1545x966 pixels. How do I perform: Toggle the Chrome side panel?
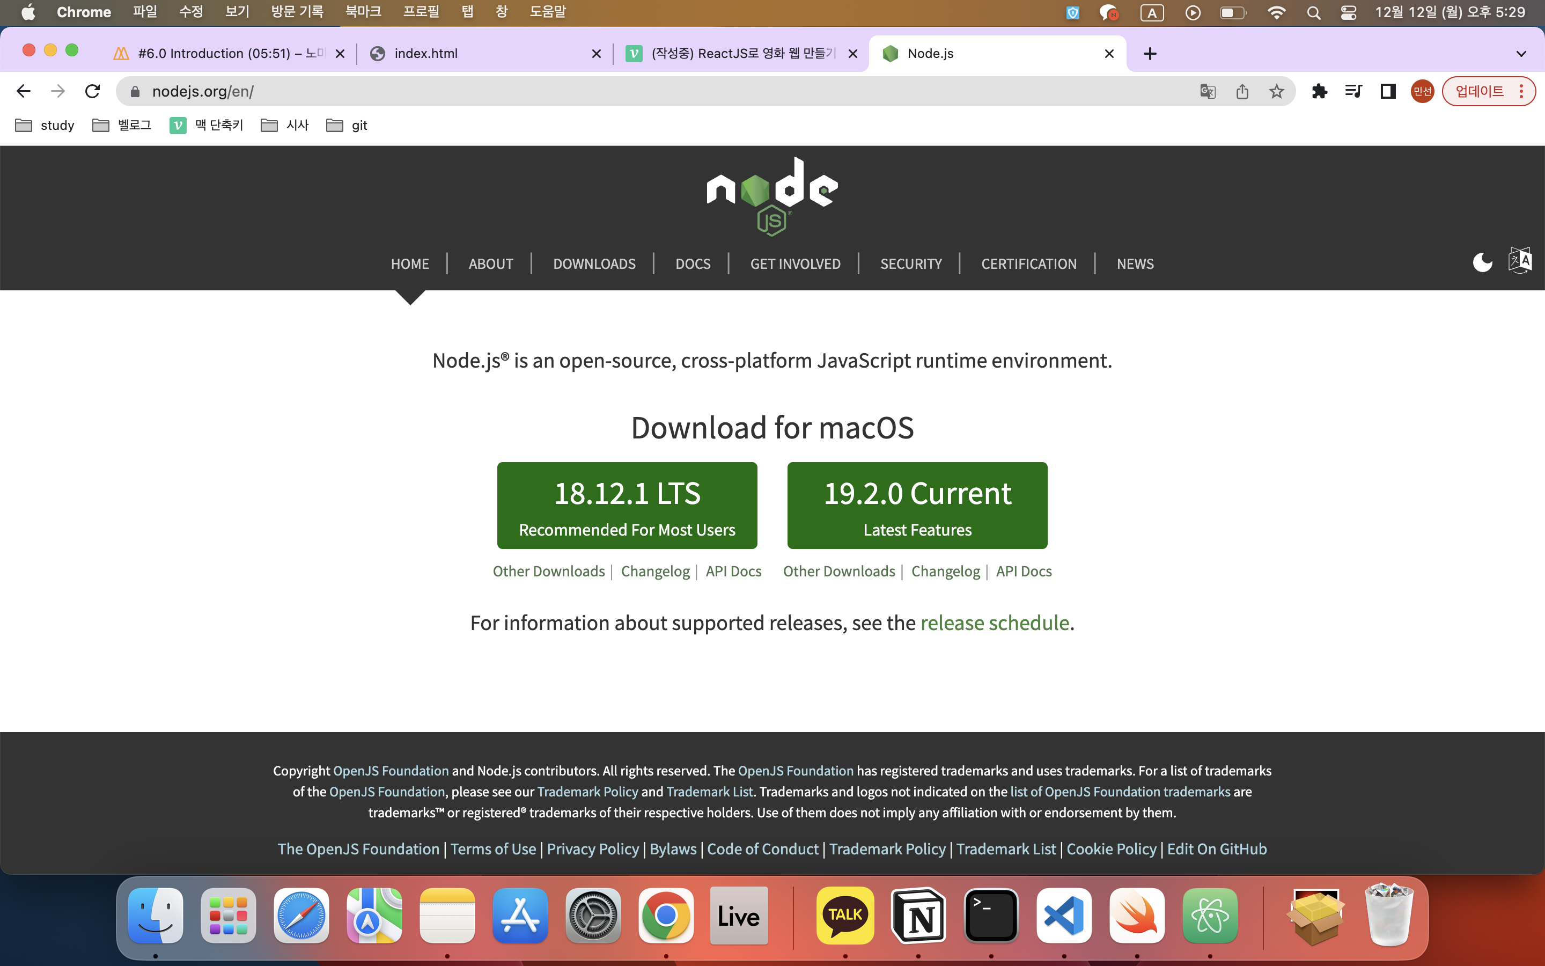click(x=1388, y=91)
